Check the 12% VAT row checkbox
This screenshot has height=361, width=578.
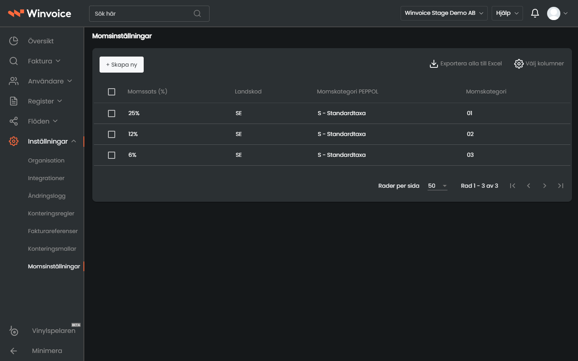coord(112,134)
